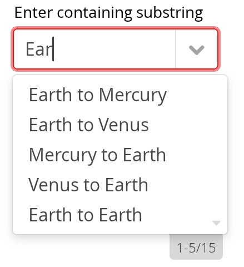The width and height of the screenshot is (244, 267).
Task: Click the Enter containing substring label
Action: pos(108,13)
